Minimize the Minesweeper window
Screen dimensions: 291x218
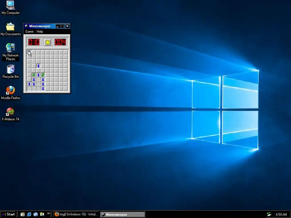tap(57, 26)
